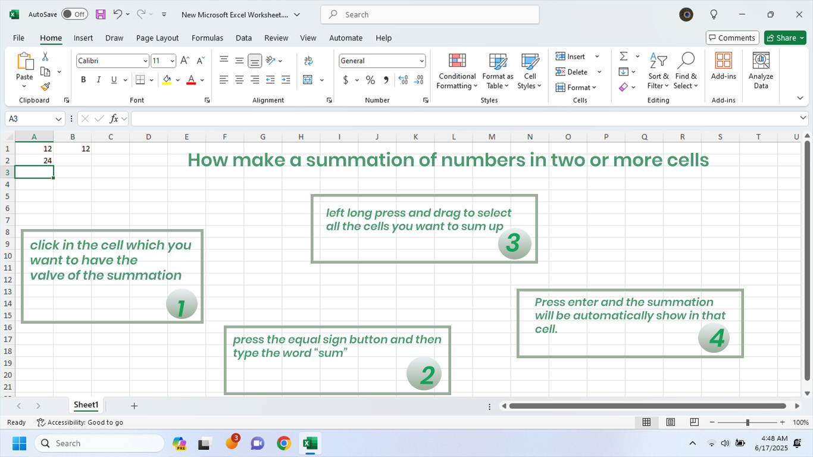Open Conditional Formatting in Styles group
The width and height of the screenshot is (813, 457).
pos(456,71)
